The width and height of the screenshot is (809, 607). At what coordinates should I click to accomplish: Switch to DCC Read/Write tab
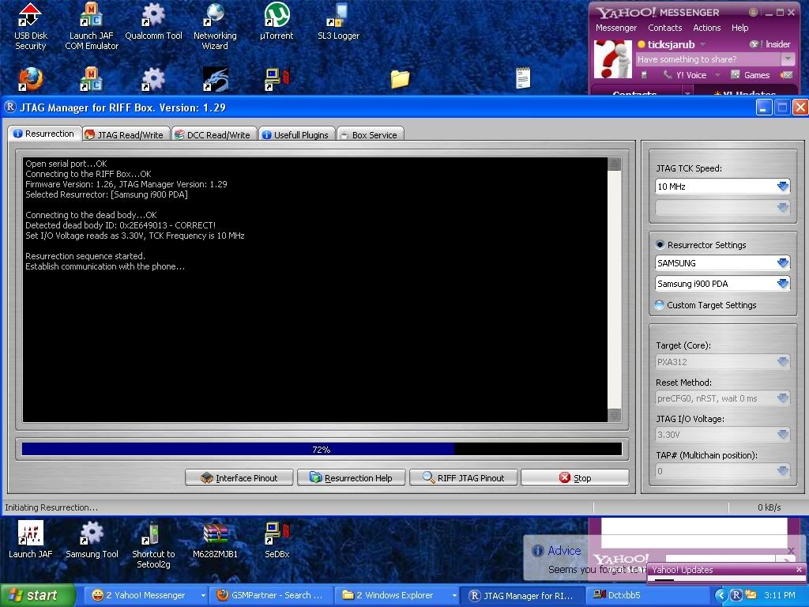click(213, 134)
